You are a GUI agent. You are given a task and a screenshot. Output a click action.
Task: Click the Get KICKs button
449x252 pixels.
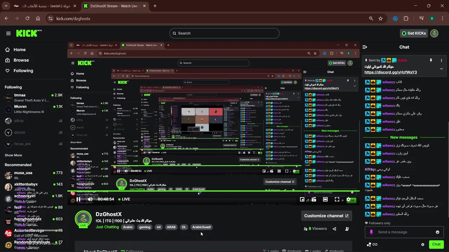coord(414,33)
